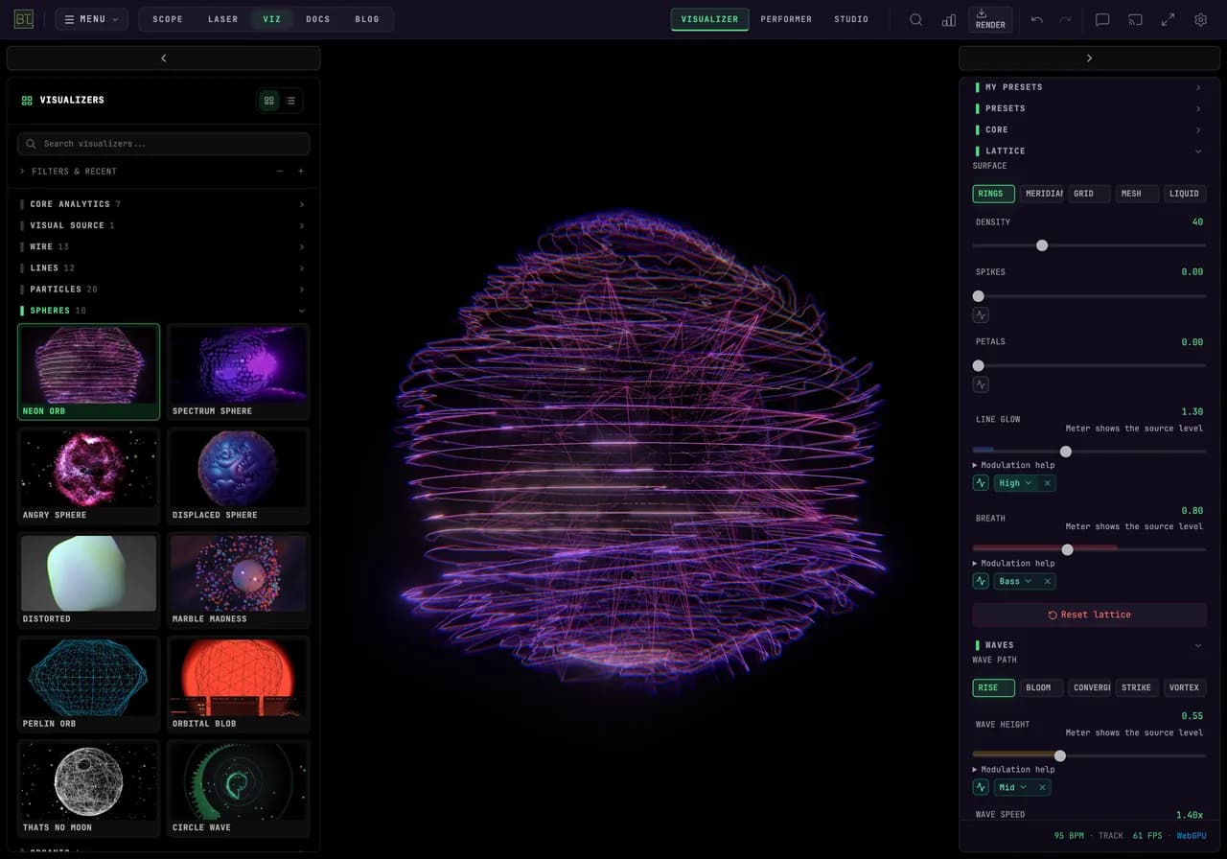1227x859 pixels.
Task: Click the plus icon beside Filters & Recent
Action: pos(300,172)
